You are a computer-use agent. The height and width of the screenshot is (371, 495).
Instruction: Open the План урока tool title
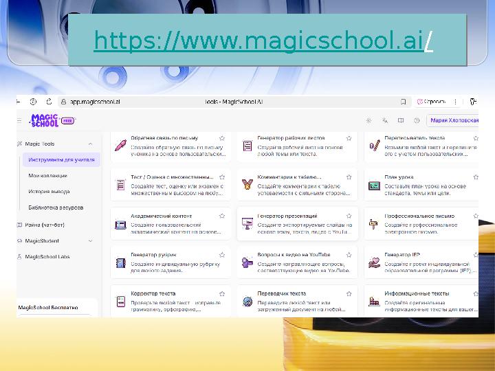click(x=399, y=177)
